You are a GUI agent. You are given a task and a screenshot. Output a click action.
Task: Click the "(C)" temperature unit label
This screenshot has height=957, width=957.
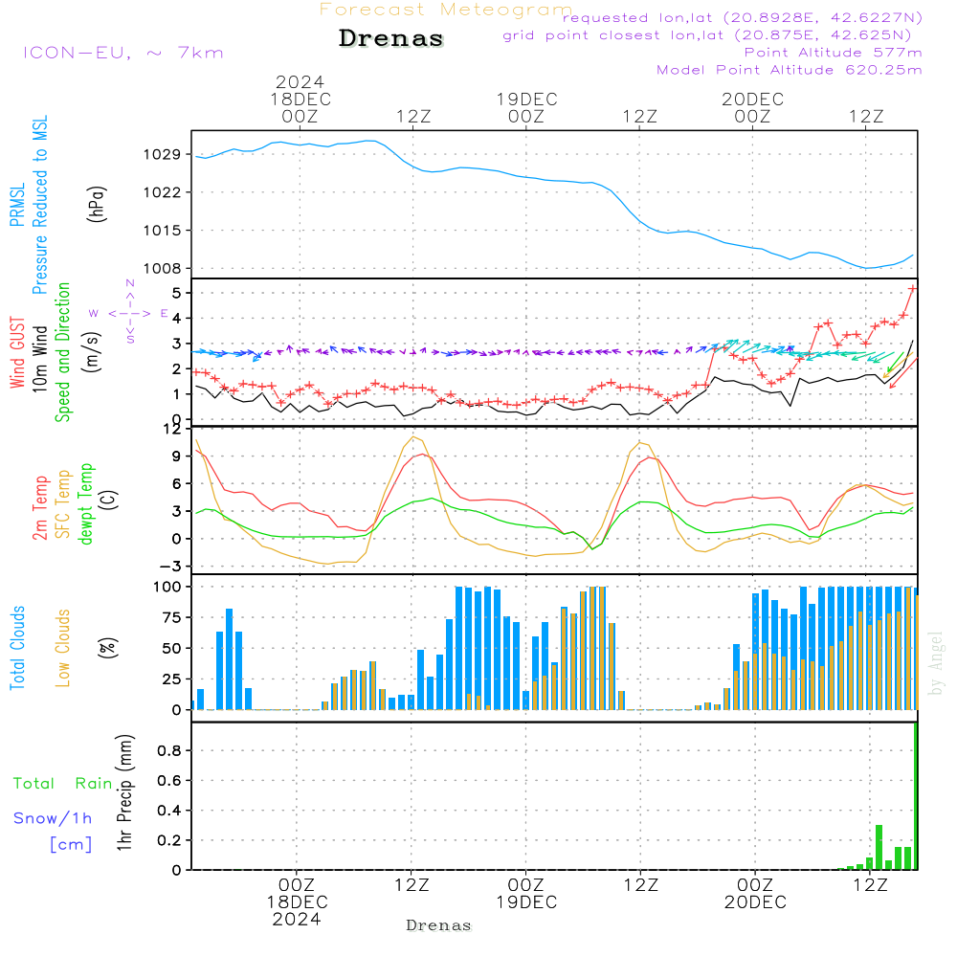coord(109,500)
